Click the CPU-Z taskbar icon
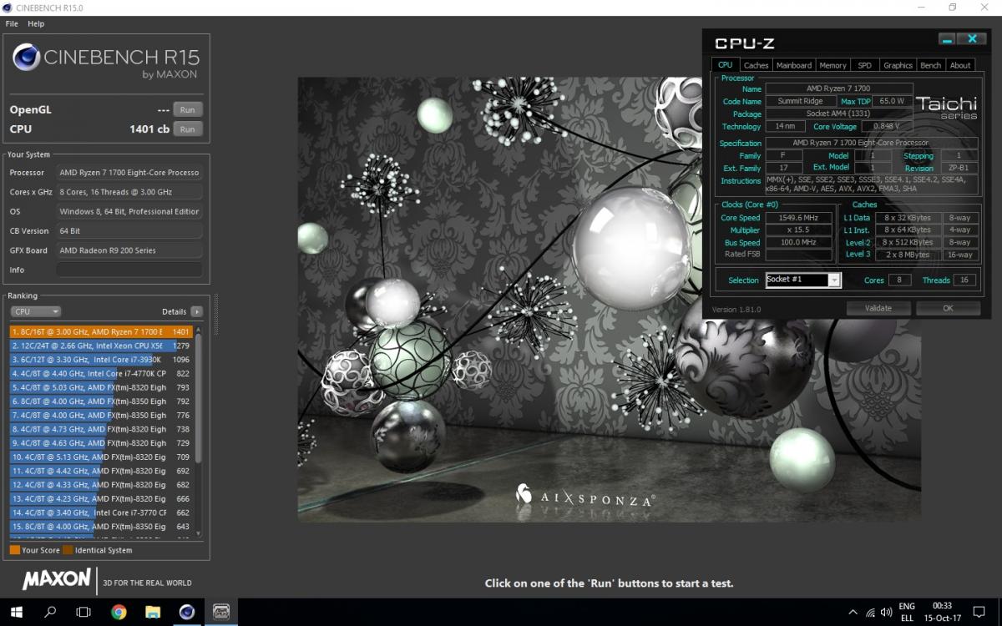Screen dimensions: 1002x626 pos(221,612)
